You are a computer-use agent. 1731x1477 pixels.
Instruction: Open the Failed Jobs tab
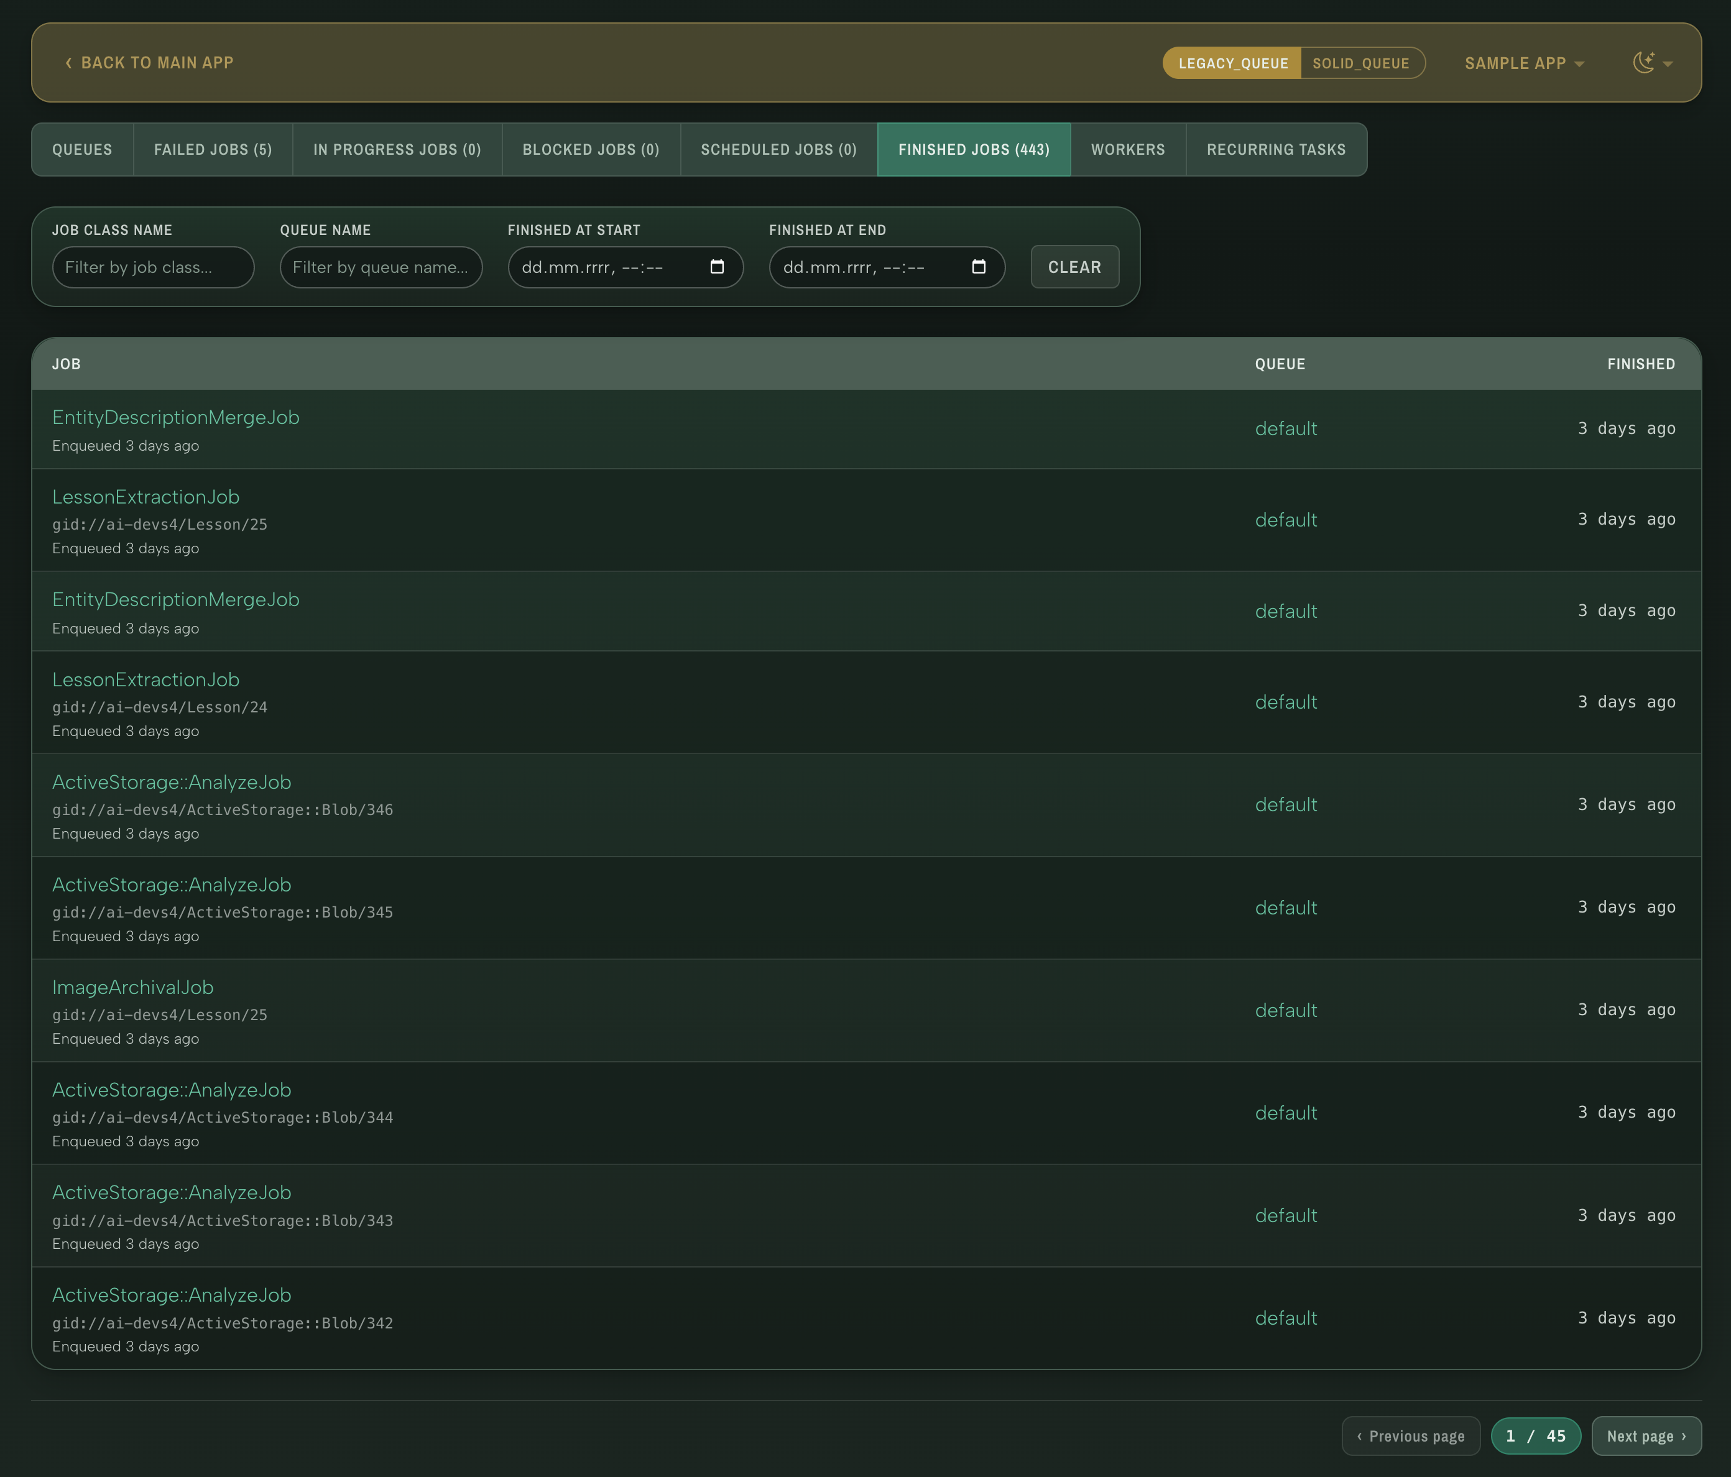(x=212, y=150)
